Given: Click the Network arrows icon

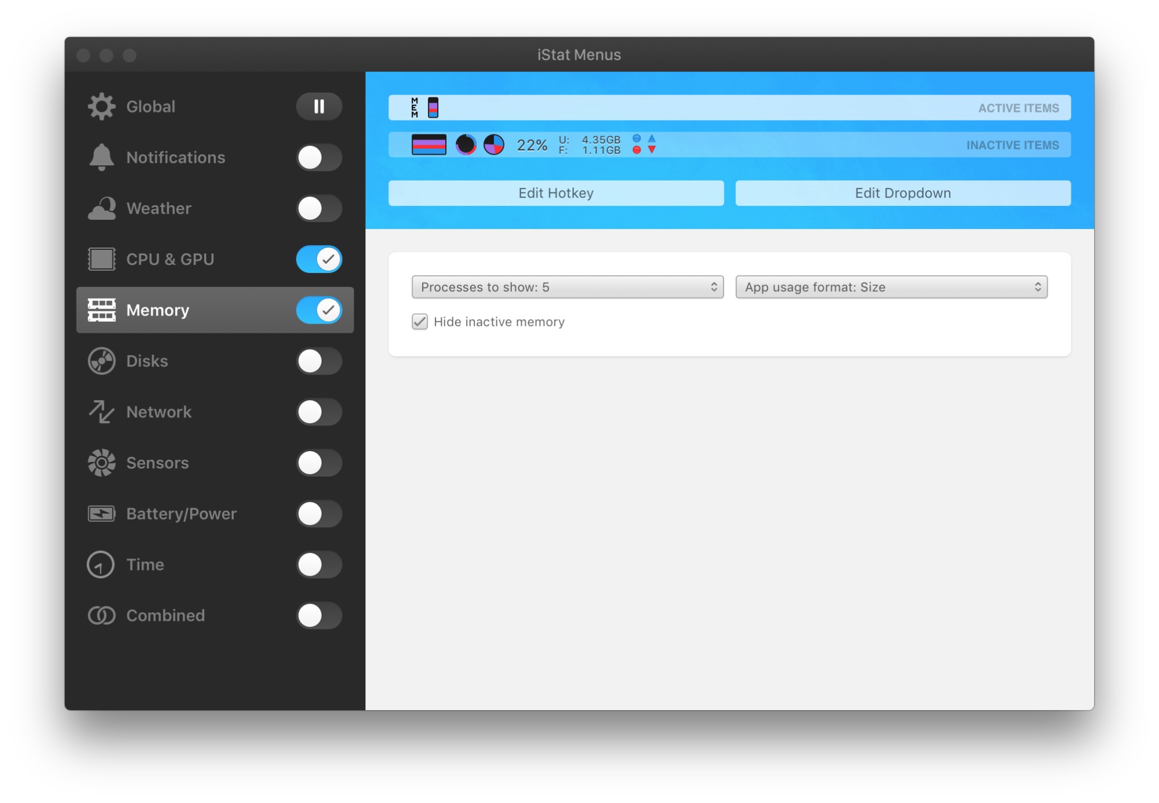Looking at the screenshot, I should (x=101, y=412).
